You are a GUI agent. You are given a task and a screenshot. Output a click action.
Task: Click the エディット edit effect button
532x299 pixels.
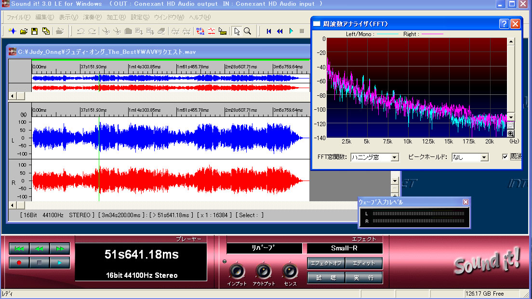point(364,263)
